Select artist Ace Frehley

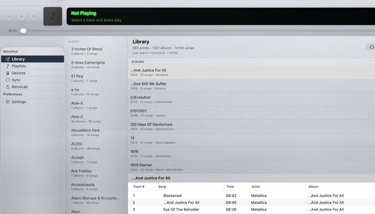coord(81,171)
